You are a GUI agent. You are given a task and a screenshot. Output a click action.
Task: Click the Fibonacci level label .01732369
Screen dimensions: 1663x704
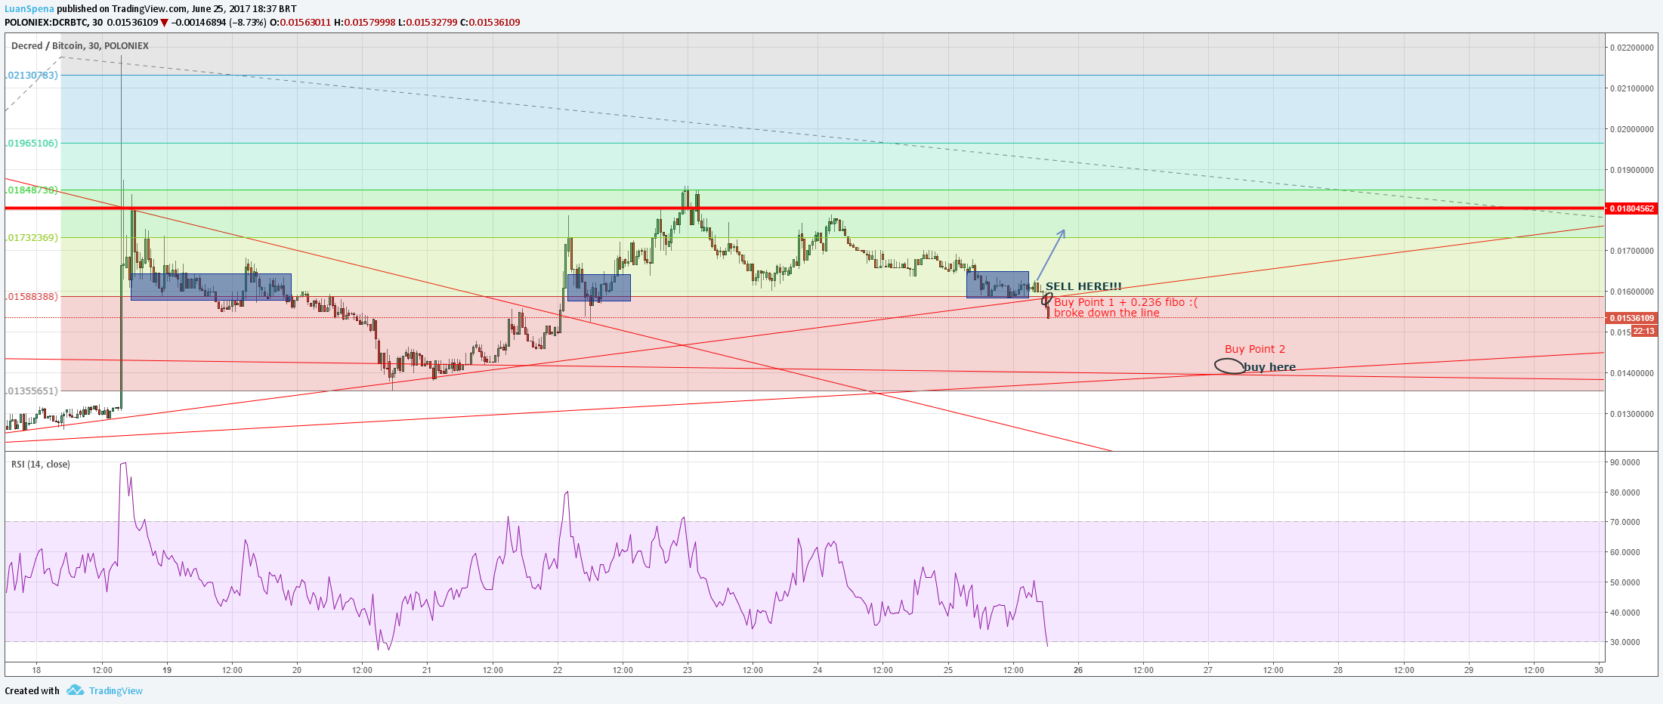point(32,237)
